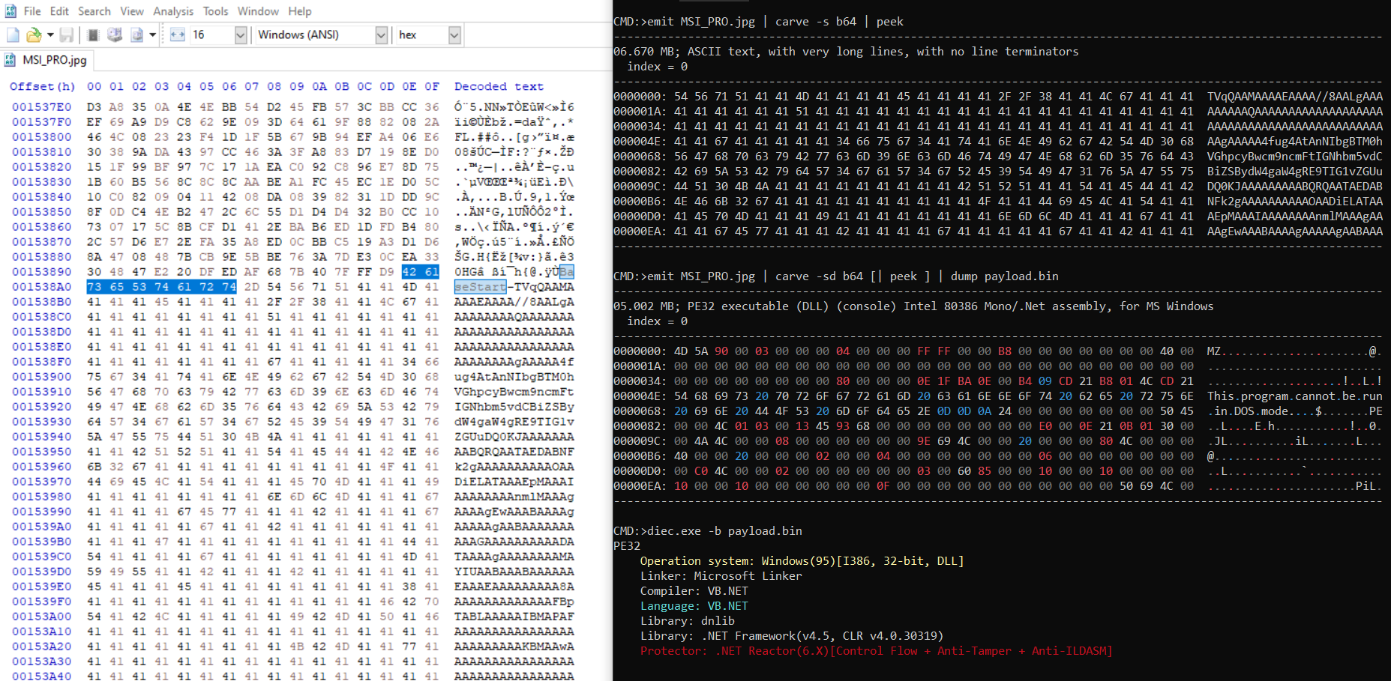Expand the arrow next to disk image icon

(x=152, y=34)
